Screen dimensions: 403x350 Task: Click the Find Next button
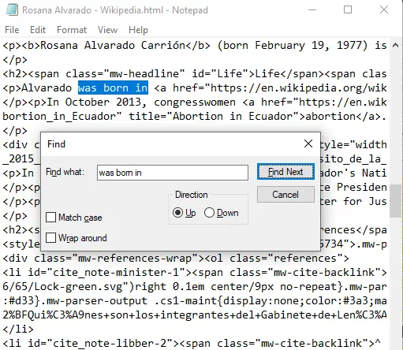click(285, 172)
